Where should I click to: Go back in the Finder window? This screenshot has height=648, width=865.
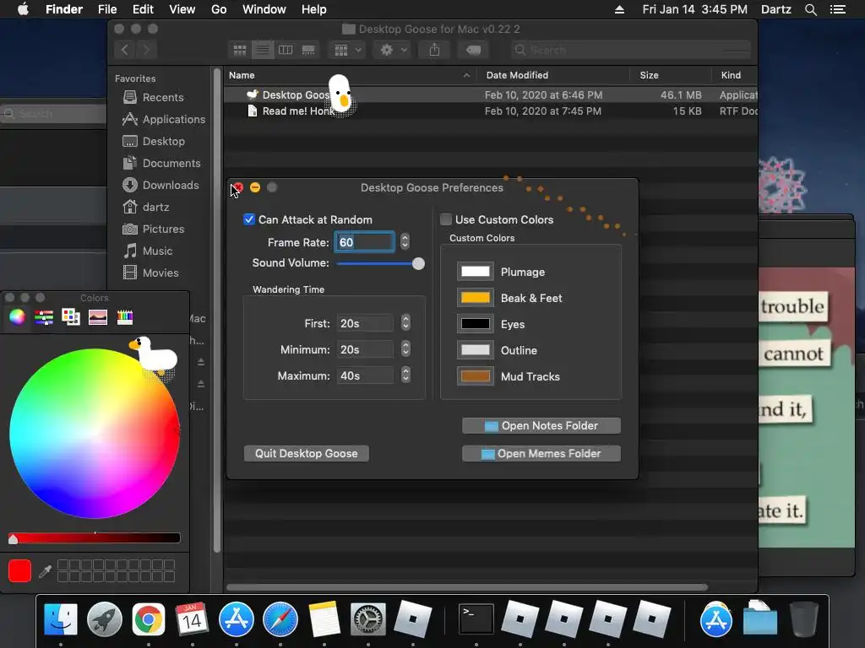click(125, 50)
